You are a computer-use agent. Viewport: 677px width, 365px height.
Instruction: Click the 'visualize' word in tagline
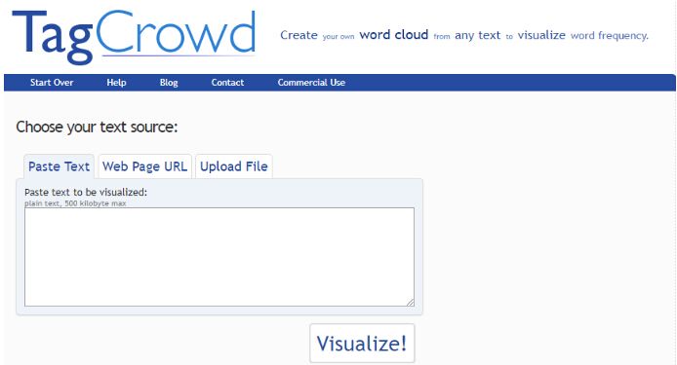coord(541,35)
